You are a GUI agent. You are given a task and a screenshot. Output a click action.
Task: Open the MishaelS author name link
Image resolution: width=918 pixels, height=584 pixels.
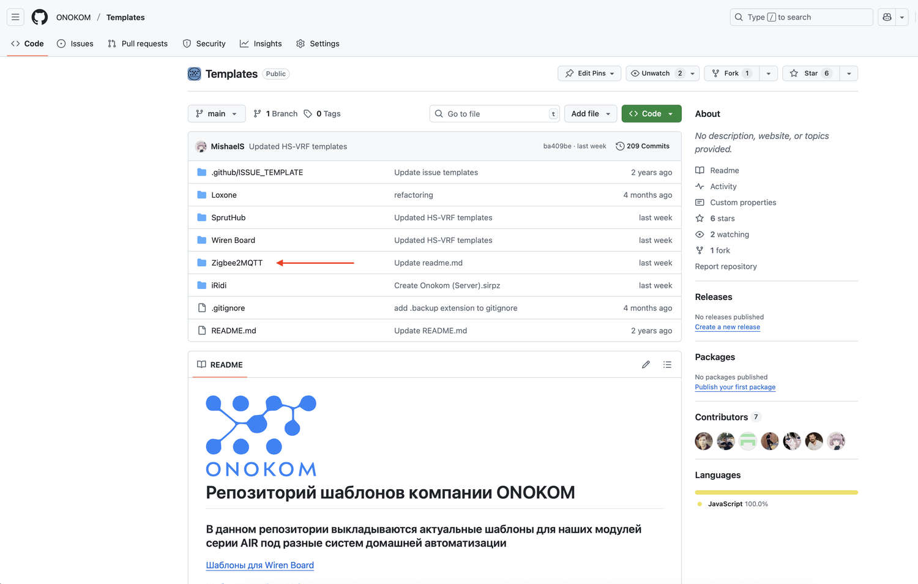(x=228, y=146)
